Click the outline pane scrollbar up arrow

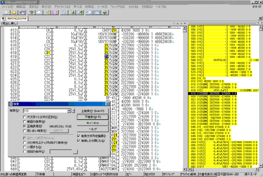click(261, 27)
